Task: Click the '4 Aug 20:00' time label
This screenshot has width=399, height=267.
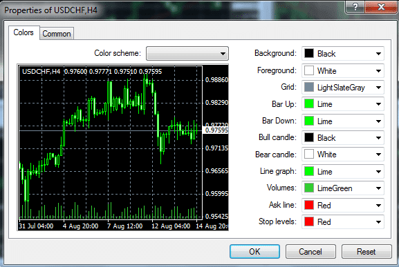Action: [81, 226]
